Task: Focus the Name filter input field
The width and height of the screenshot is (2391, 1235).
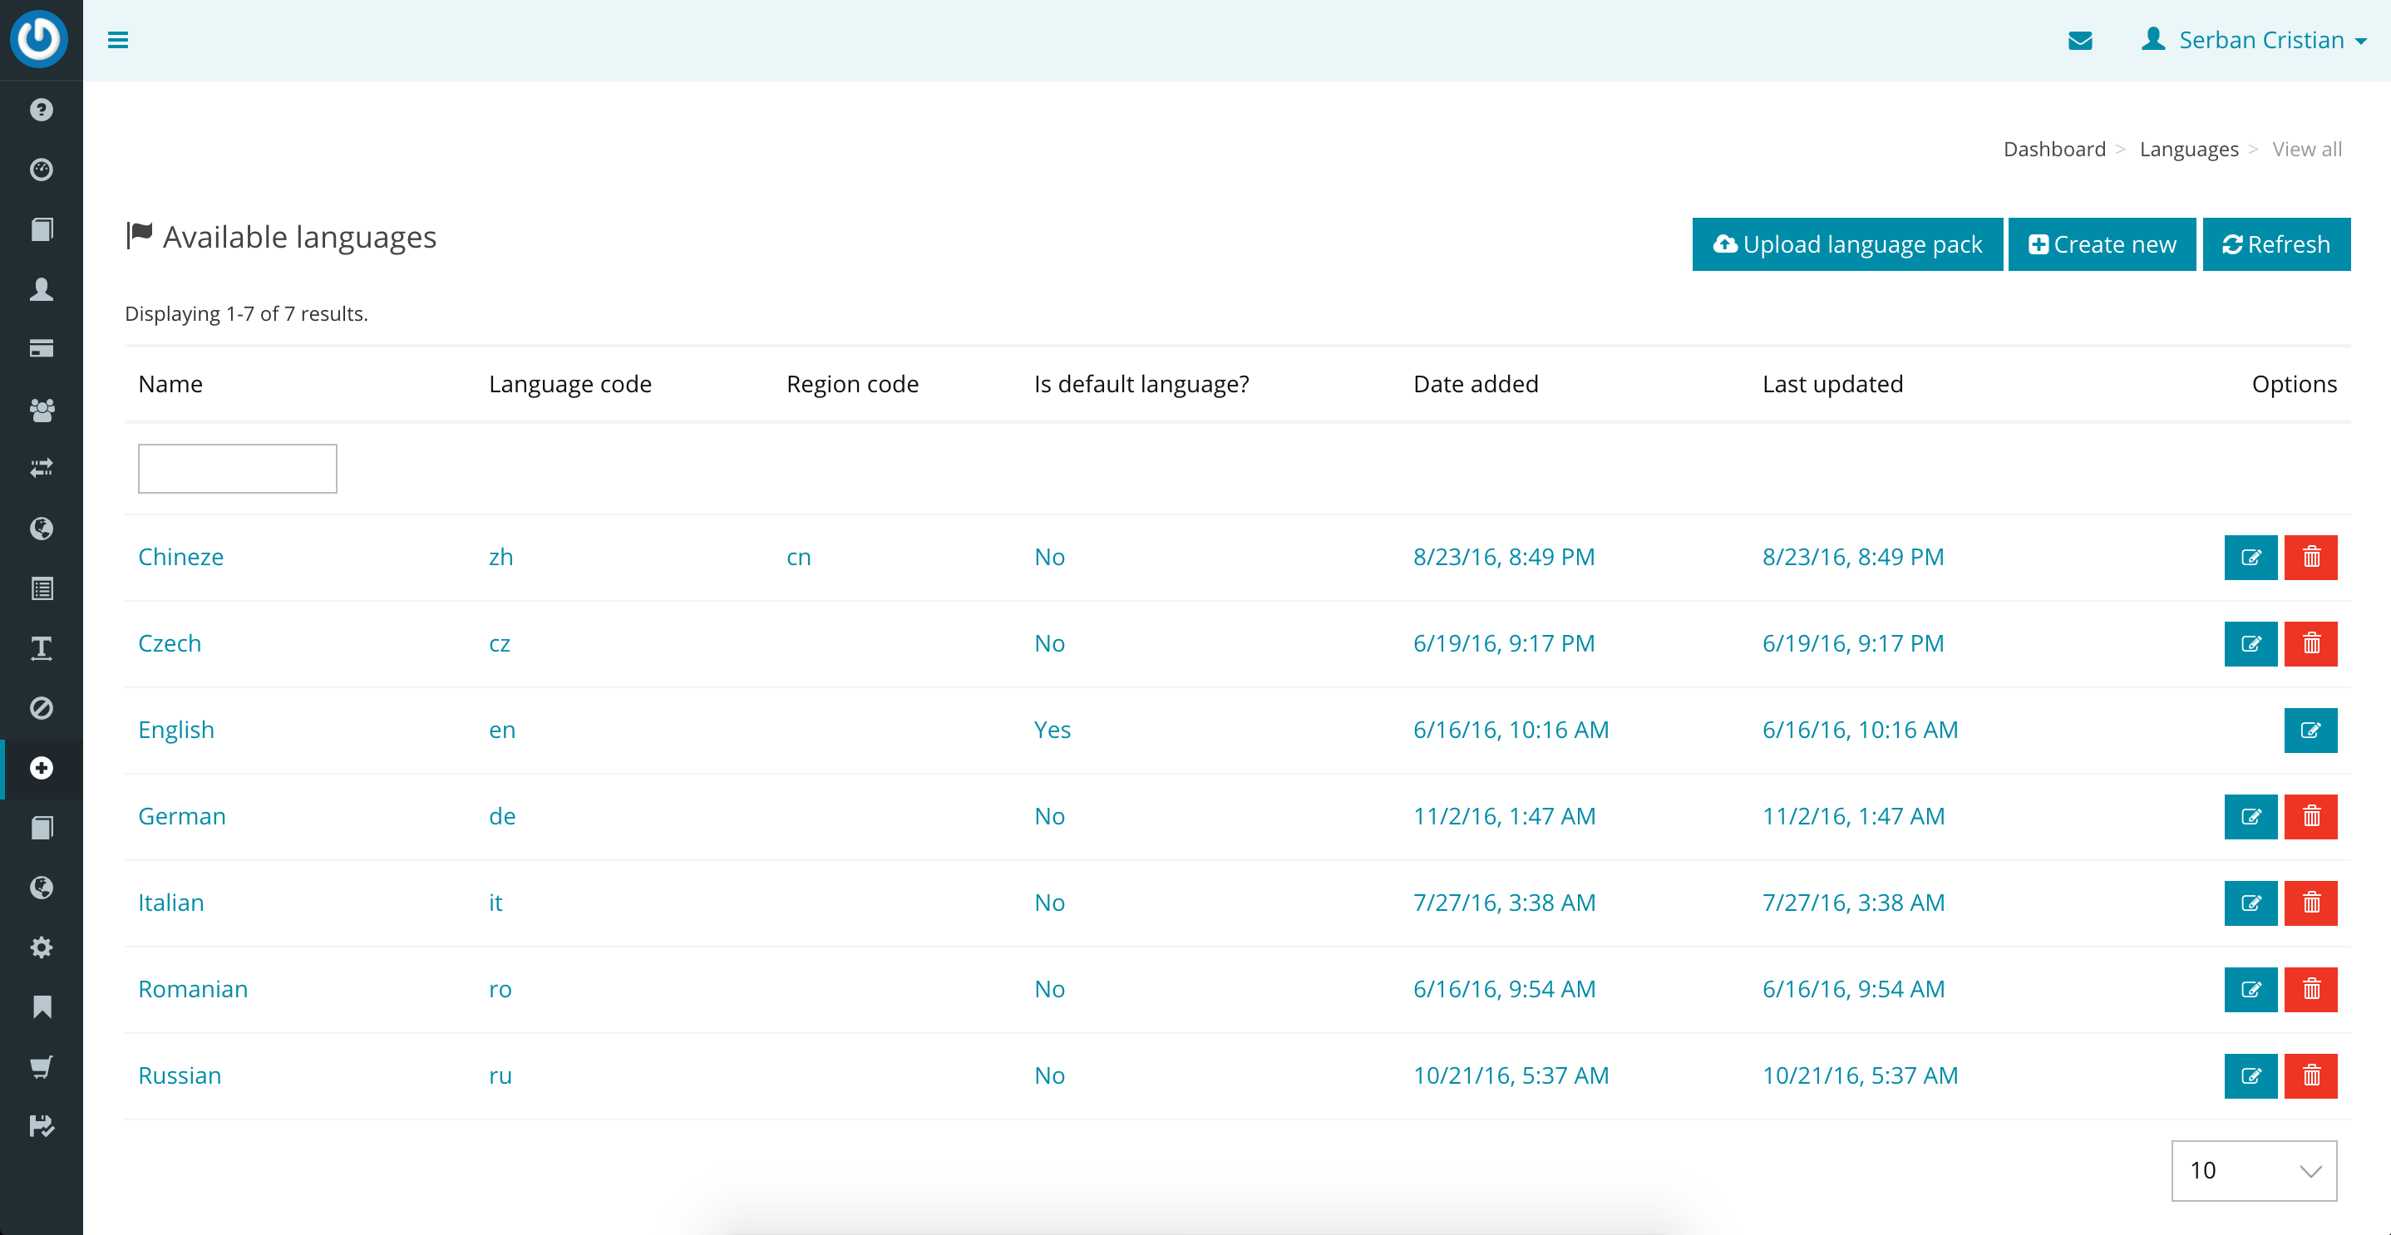Action: 238,469
